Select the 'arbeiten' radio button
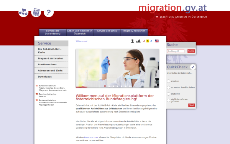Screen dimensions: 230x144 point(168,81)
